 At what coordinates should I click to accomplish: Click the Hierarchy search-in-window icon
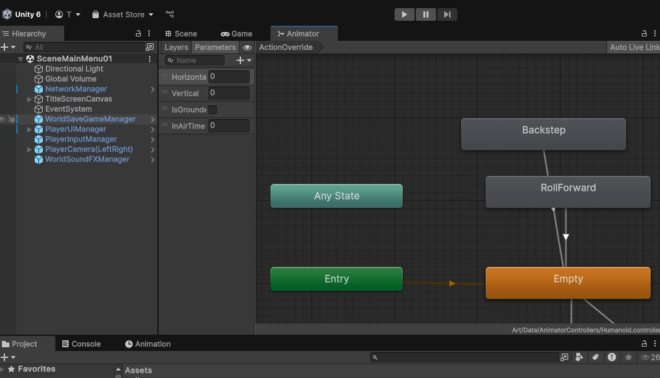coord(149,47)
